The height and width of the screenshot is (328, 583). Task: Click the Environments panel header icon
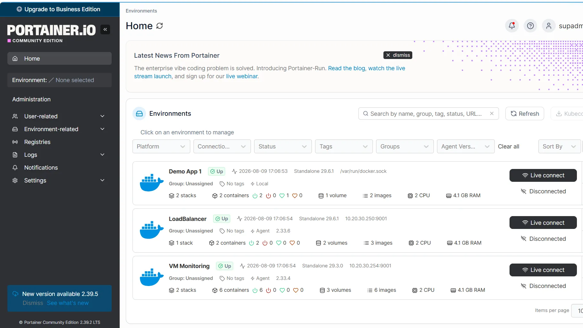tap(139, 114)
